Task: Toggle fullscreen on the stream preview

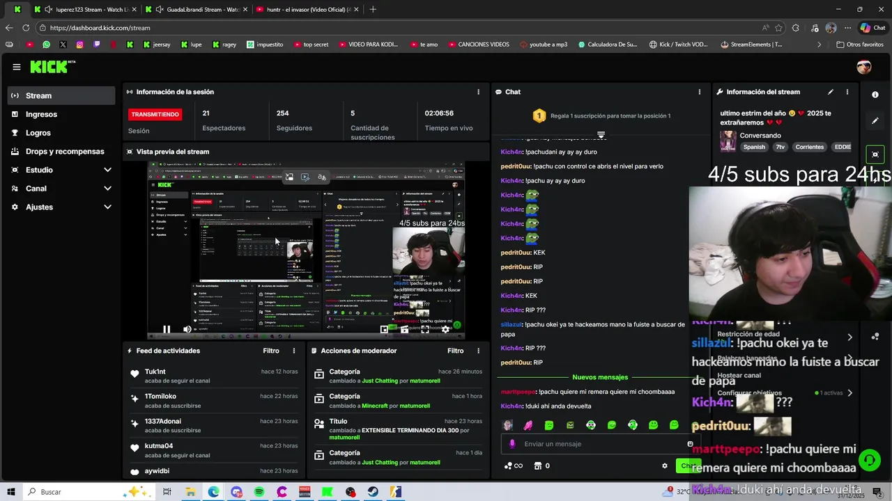Action: click(x=425, y=330)
